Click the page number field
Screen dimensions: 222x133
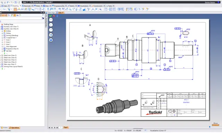[x=61, y=127]
